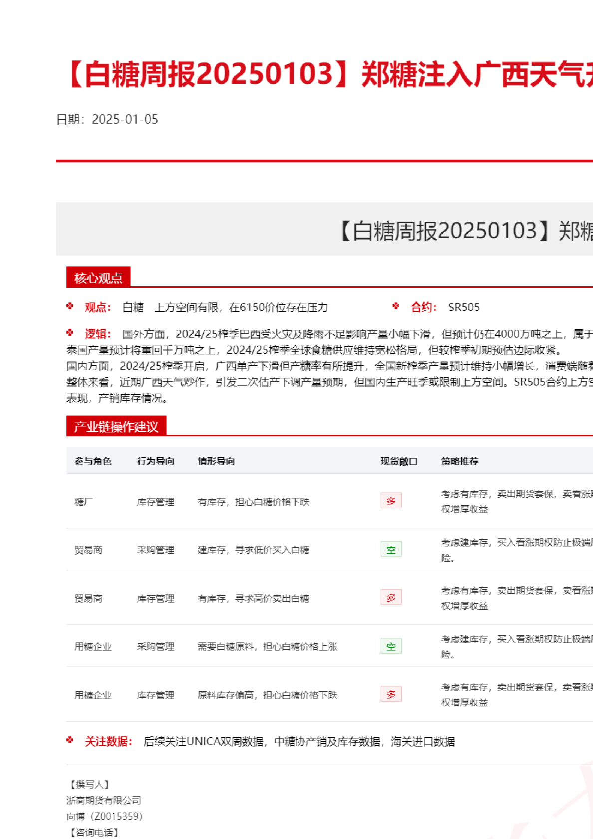
Task: Select the 核心观点 section tab
Action: coord(98,278)
